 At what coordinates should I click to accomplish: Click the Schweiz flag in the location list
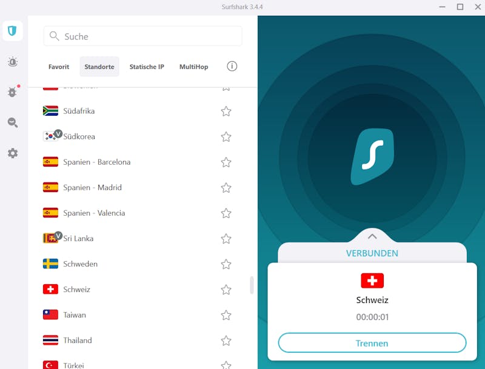50,289
